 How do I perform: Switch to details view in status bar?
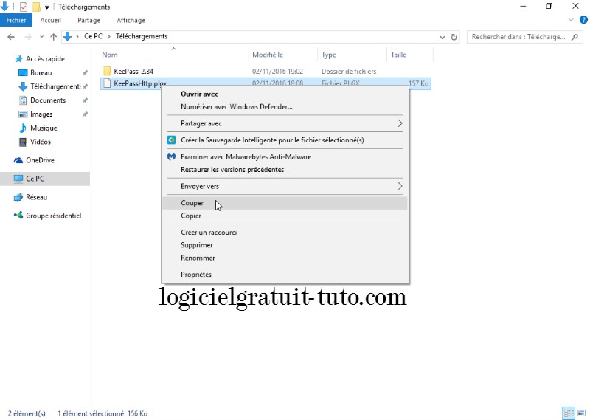pyautogui.click(x=569, y=413)
